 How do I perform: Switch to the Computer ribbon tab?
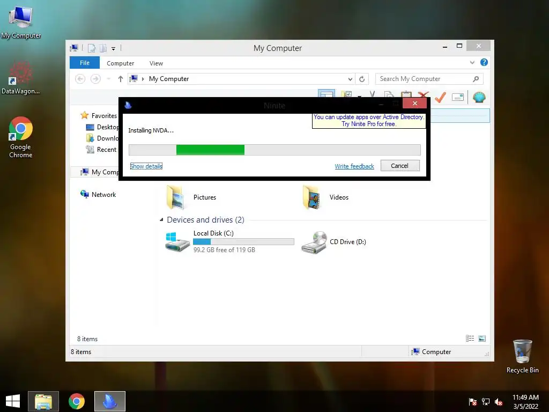(x=121, y=63)
